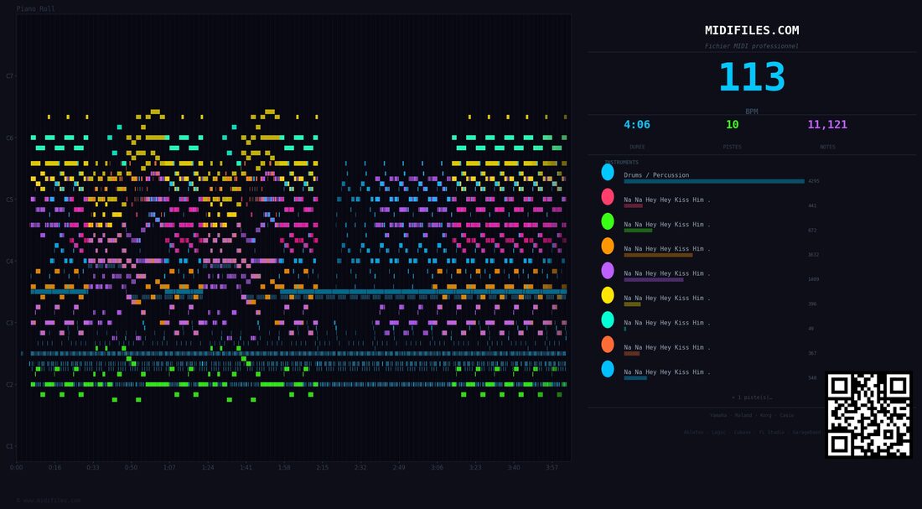Viewport: 922px width, 509px height.
Task: Click the purple note-count bar for 1409 notes
Action: pyautogui.click(x=653, y=279)
